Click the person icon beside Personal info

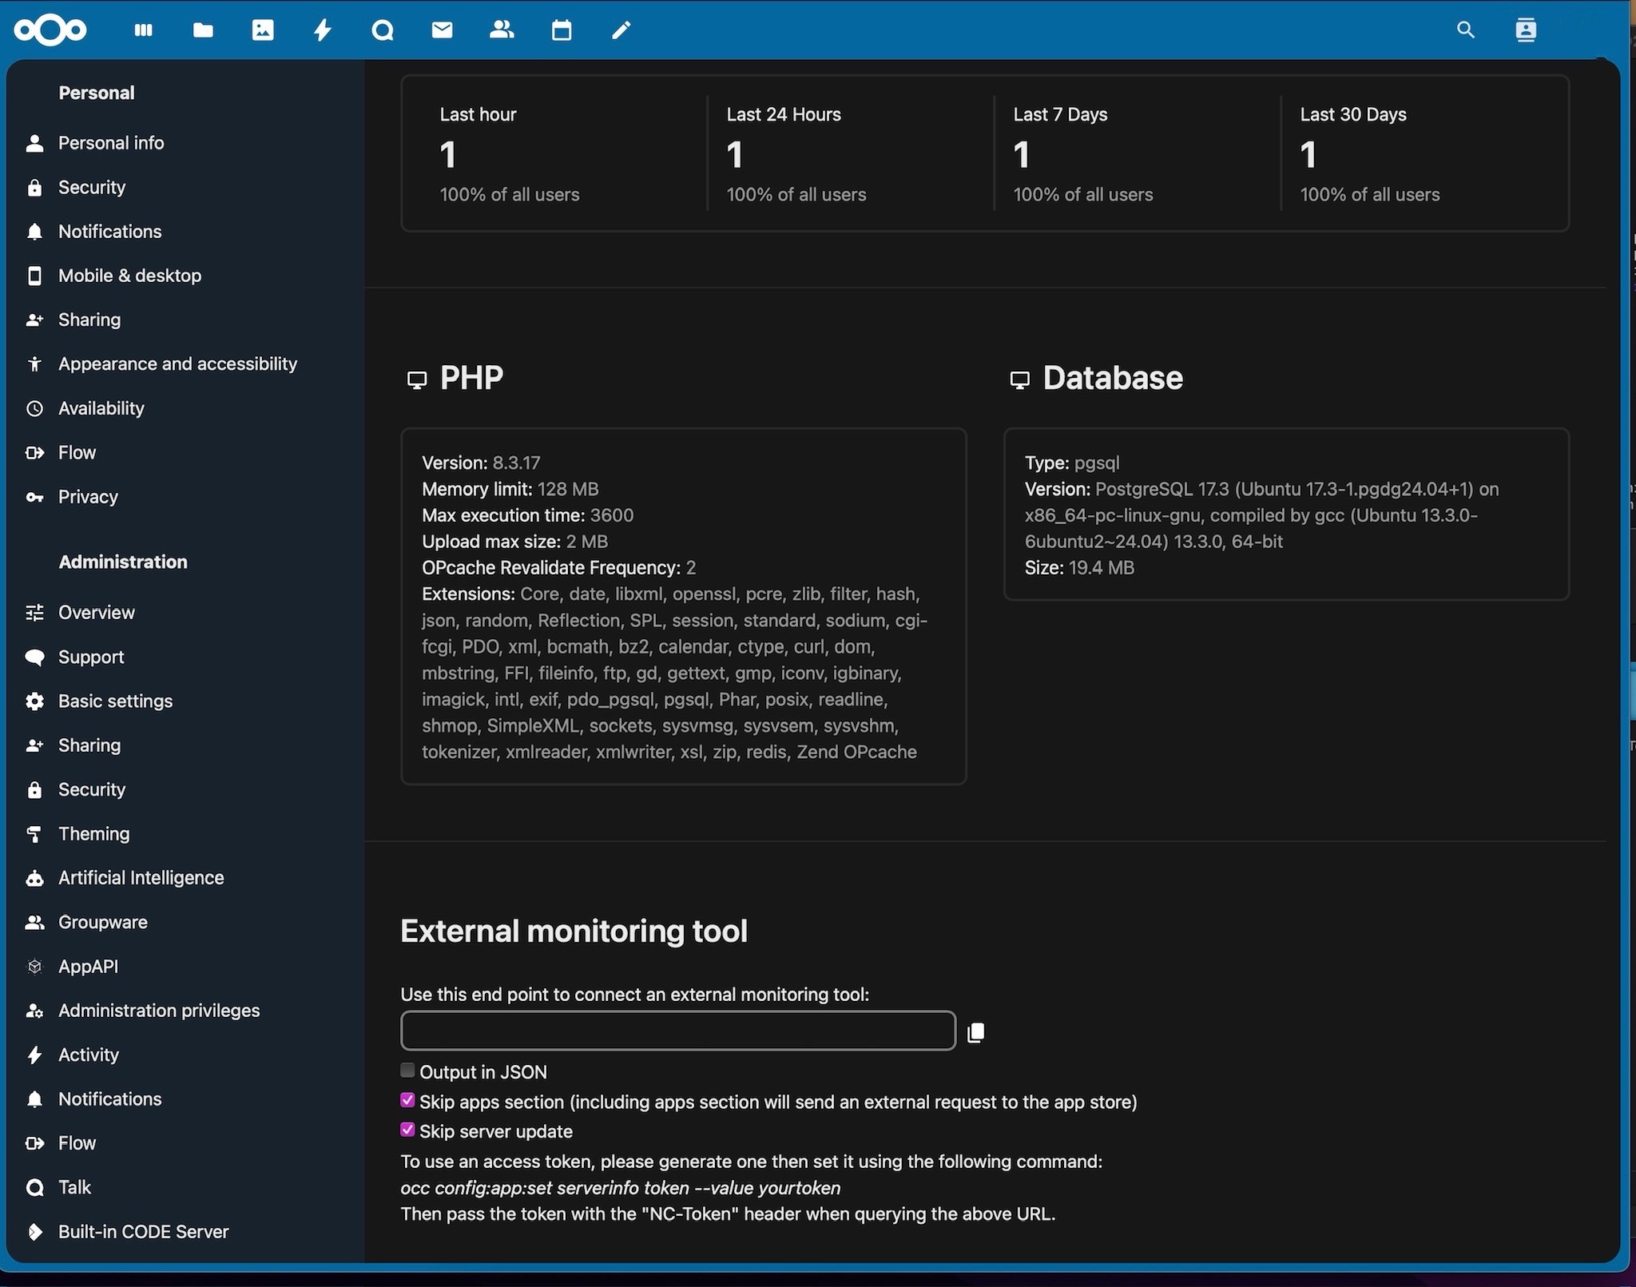pyautogui.click(x=34, y=143)
